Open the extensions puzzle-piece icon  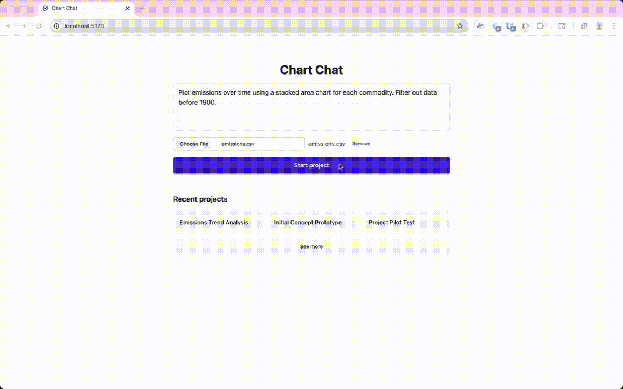[540, 25]
